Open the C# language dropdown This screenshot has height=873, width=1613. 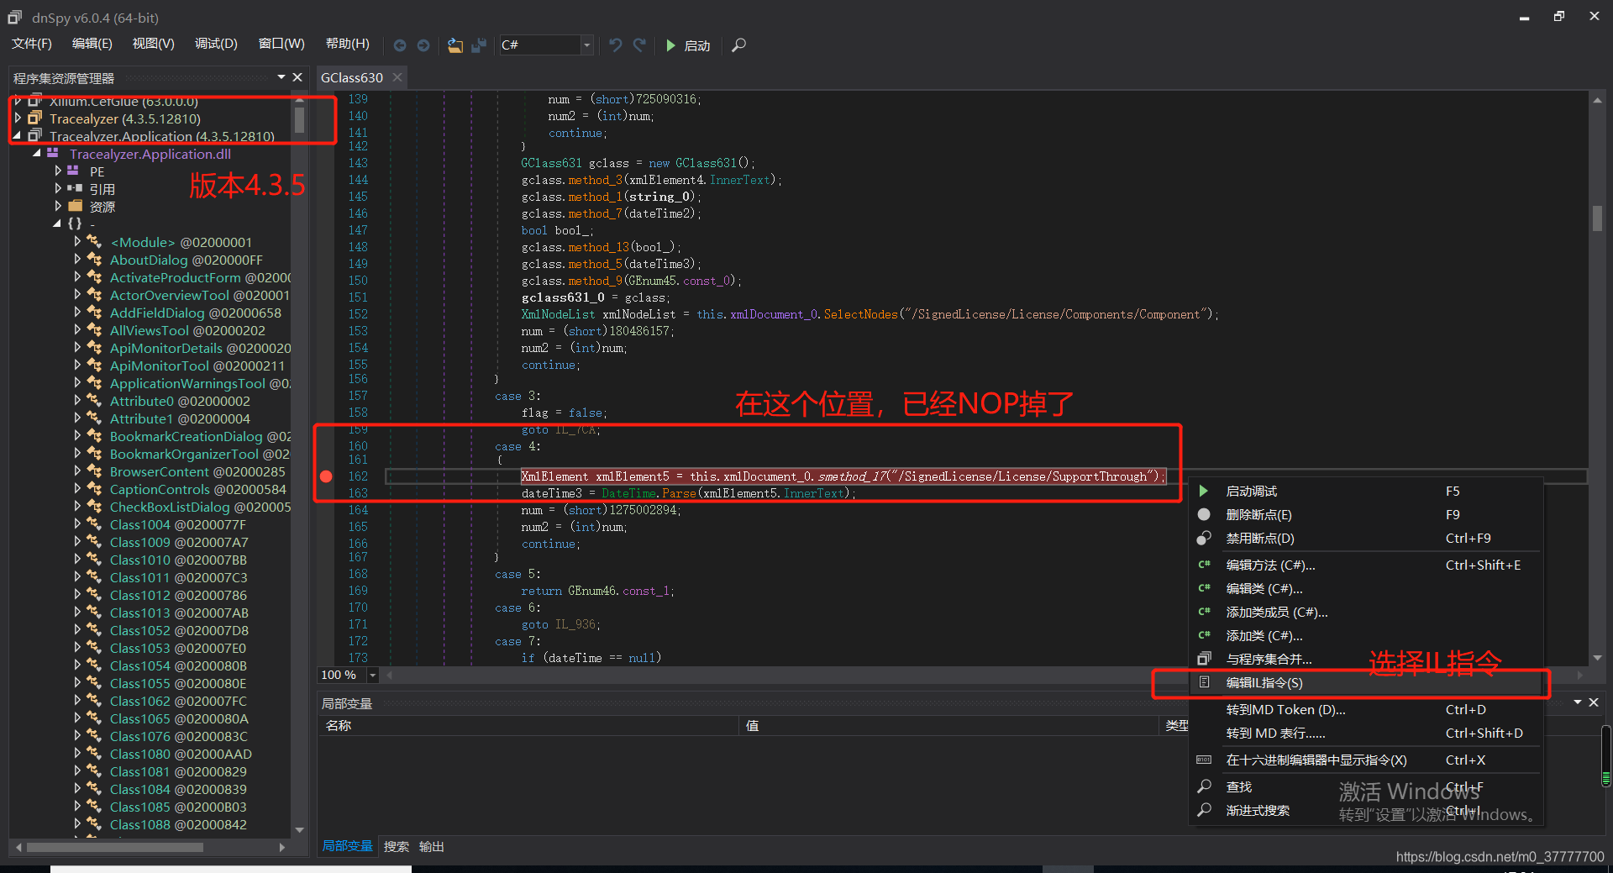[587, 45]
